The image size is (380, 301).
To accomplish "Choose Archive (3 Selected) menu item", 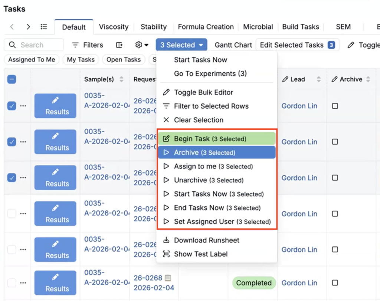I will click(217, 152).
